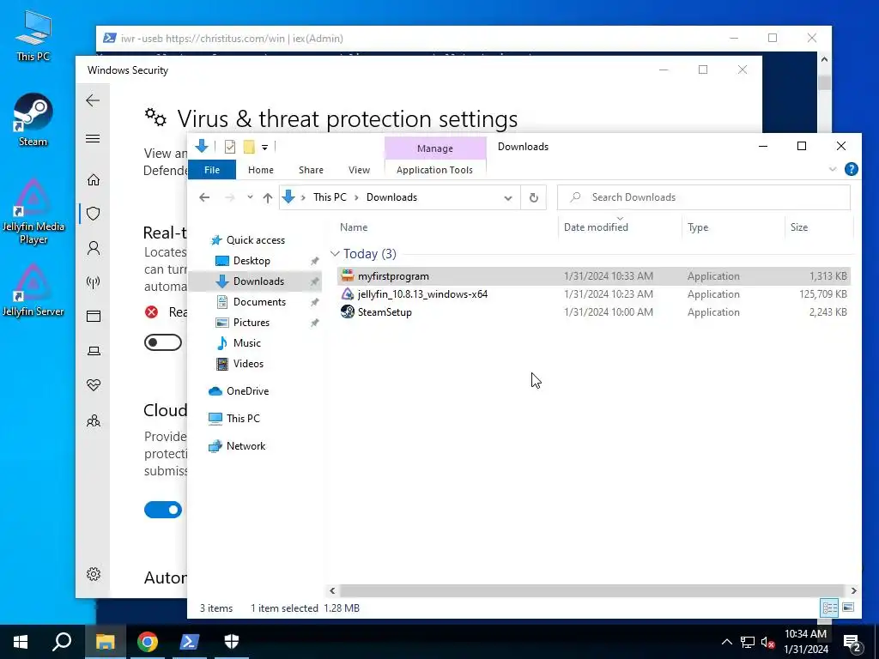Open Home in Windows Security sidebar
879x659 pixels.
[94, 180]
